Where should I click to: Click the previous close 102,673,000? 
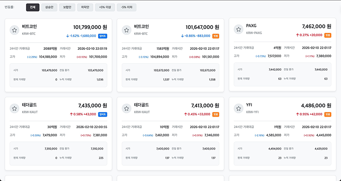pos(208,70)
